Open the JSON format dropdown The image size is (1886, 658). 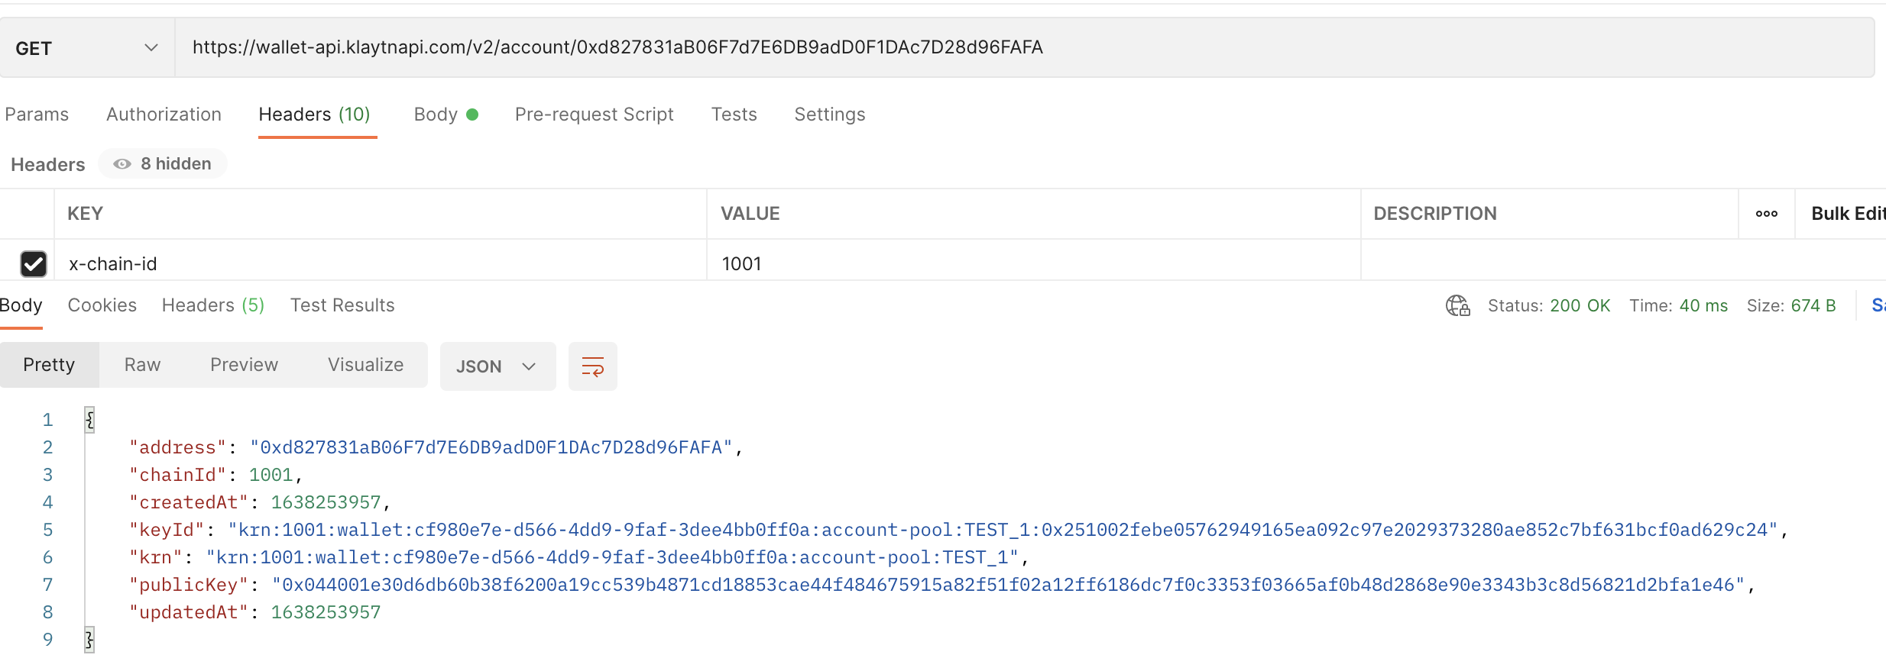[497, 366]
